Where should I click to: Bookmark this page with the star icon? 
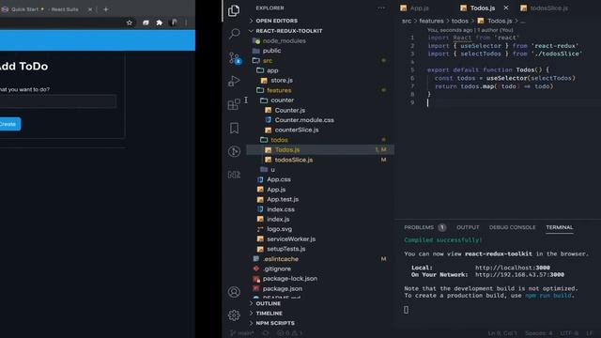pos(130,23)
